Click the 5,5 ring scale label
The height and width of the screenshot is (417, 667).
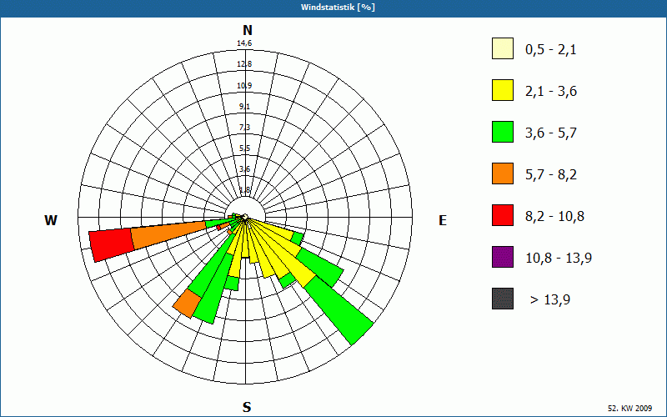pyautogui.click(x=244, y=148)
